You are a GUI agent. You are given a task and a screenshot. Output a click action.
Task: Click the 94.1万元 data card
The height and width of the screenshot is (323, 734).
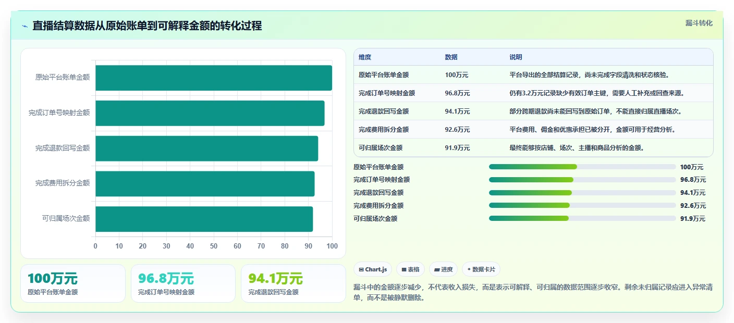(293, 283)
